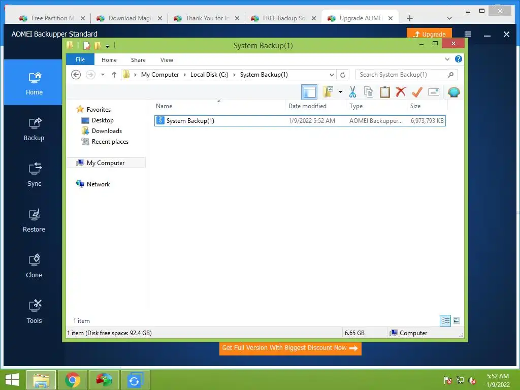The height and width of the screenshot is (390, 520).
Task: Click the Properties quick access icon
Action: tap(86, 45)
